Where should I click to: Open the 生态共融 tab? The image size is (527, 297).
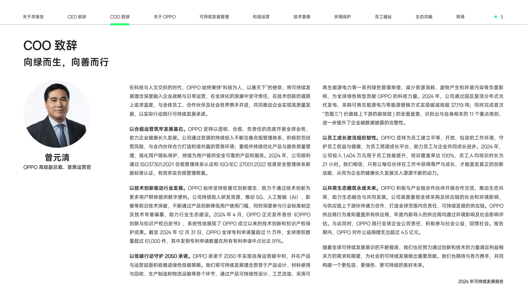424,17
